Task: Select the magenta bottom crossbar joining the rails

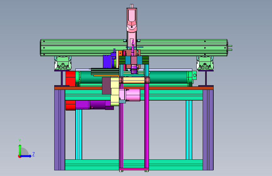Action: click(134, 169)
